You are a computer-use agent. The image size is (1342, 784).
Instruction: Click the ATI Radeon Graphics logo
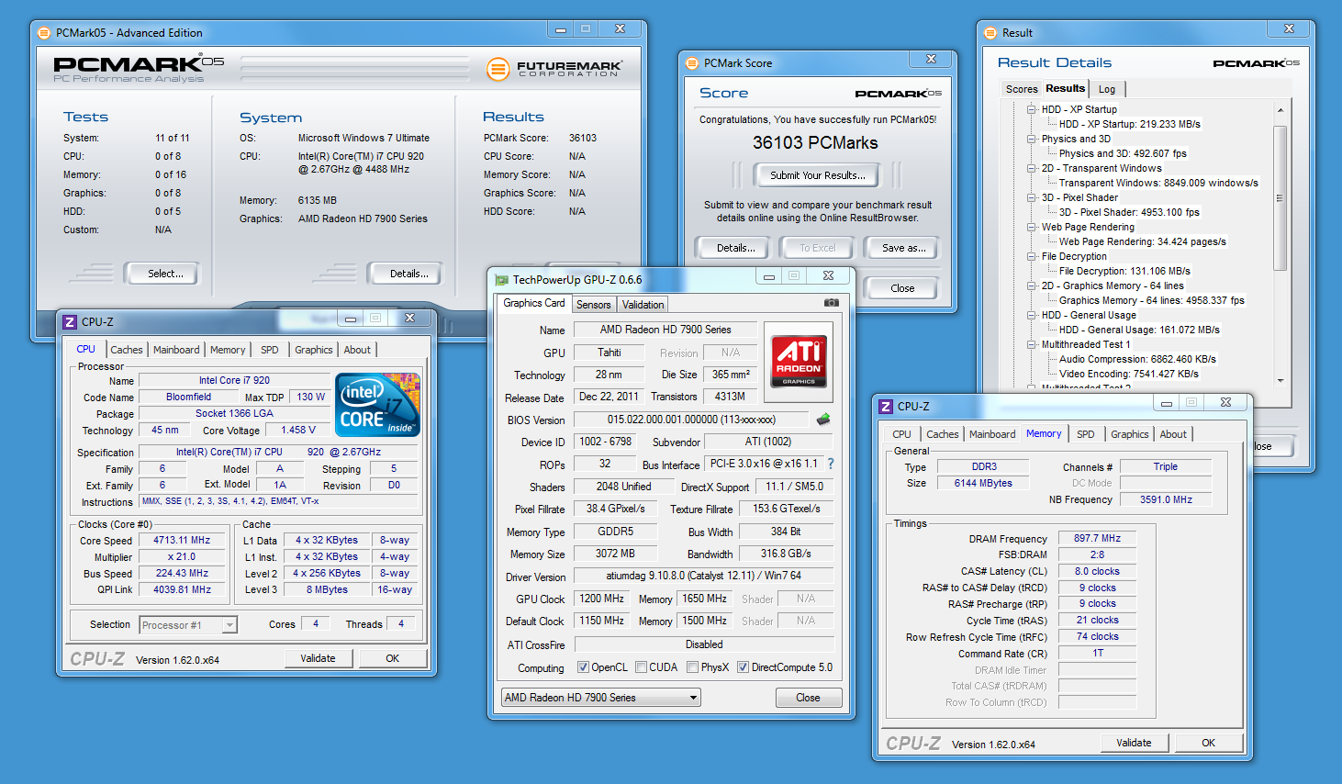coord(799,361)
